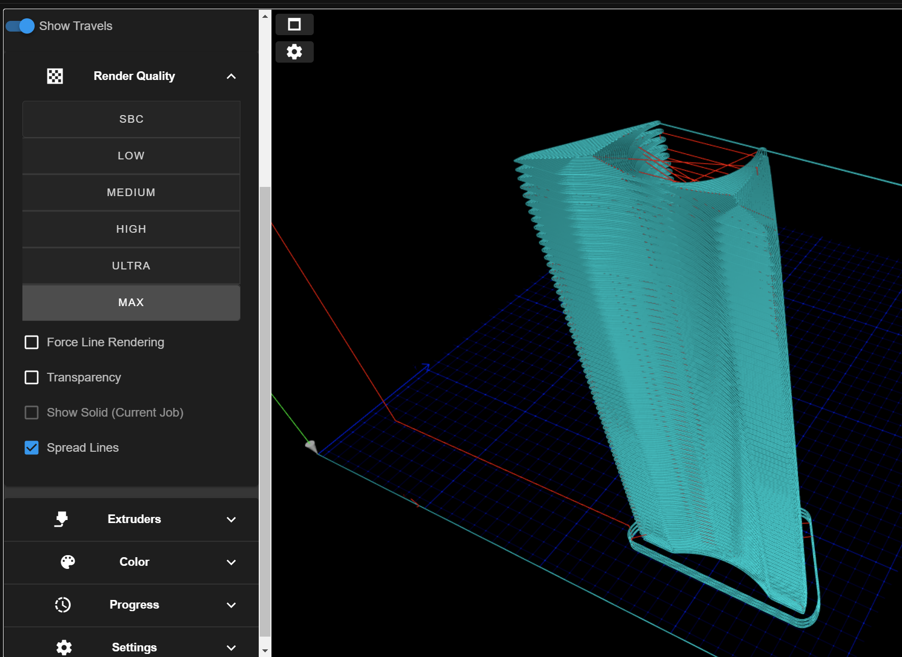Click the Render Quality heading text
This screenshot has height=657, width=902.
click(x=134, y=76)
